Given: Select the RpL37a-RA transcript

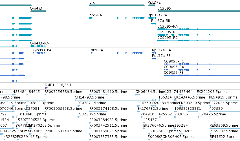Looking at the screenshot, I should tap(152, 18).
